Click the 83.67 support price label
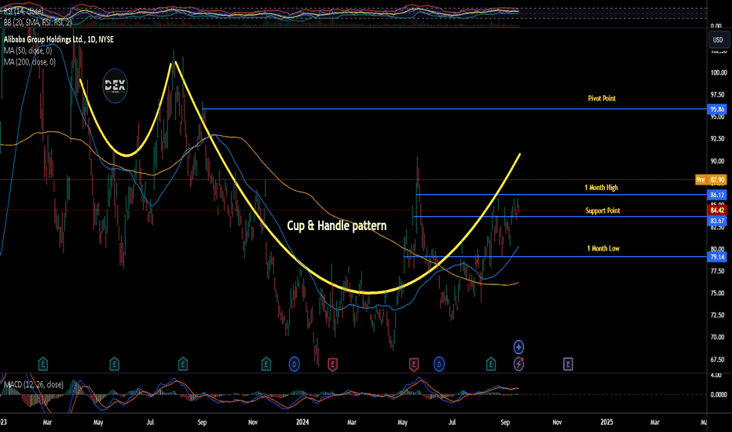 [x=717, y=221]
